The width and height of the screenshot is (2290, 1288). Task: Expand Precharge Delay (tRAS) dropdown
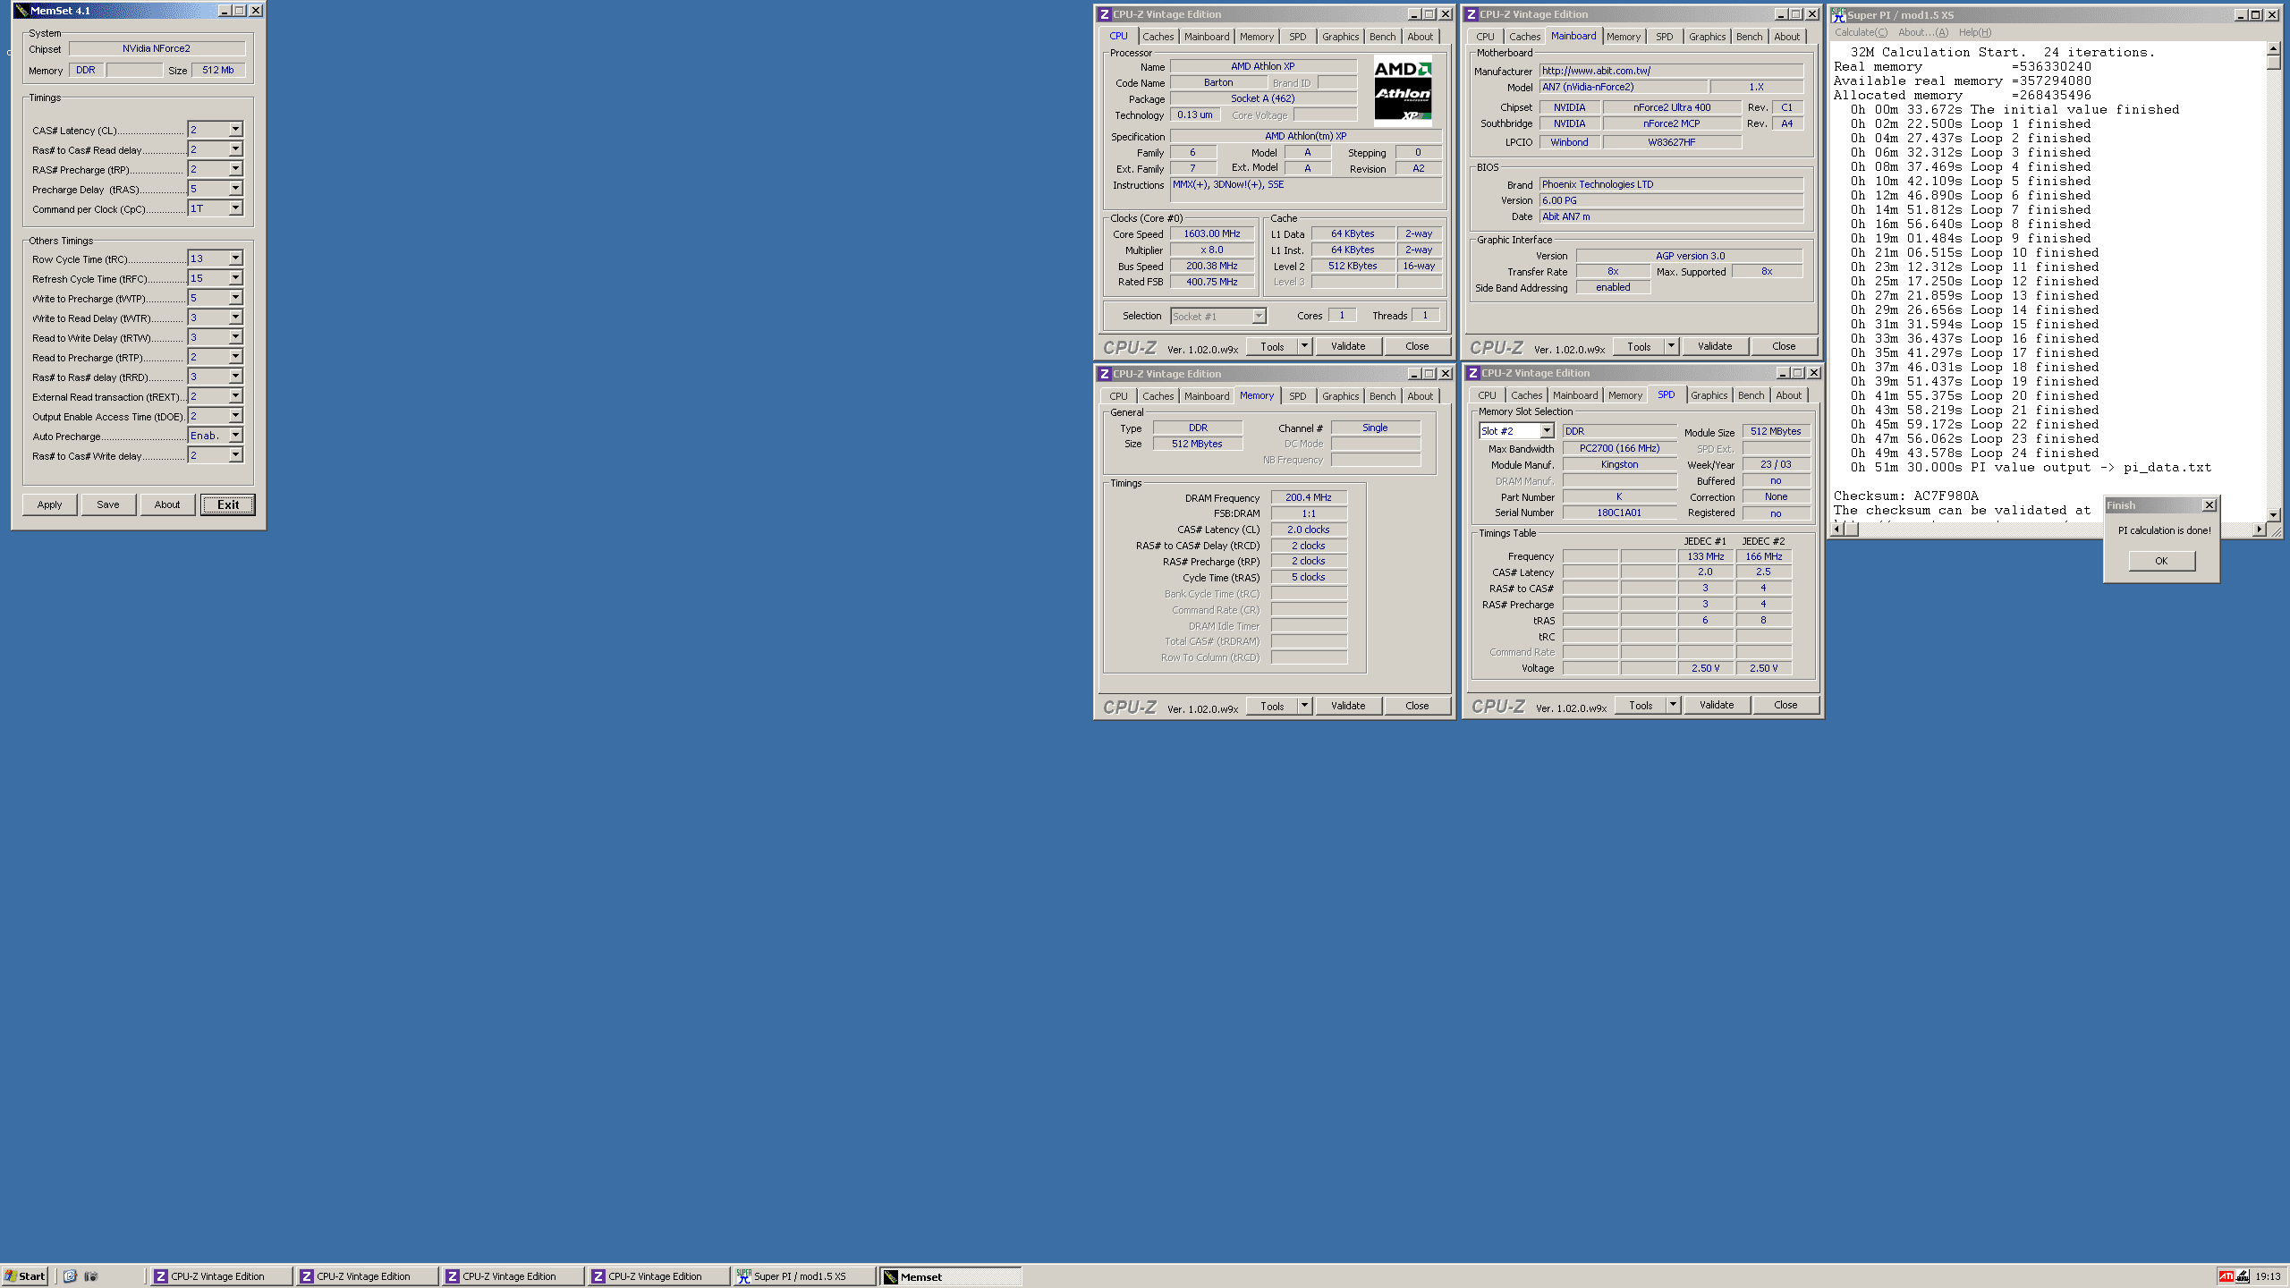[x=235, y=189]
